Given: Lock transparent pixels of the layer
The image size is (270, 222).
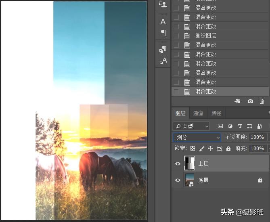Looking at the screenshot, I should 193,148.
